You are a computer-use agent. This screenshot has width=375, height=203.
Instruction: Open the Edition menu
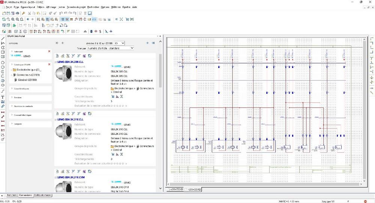40,7
